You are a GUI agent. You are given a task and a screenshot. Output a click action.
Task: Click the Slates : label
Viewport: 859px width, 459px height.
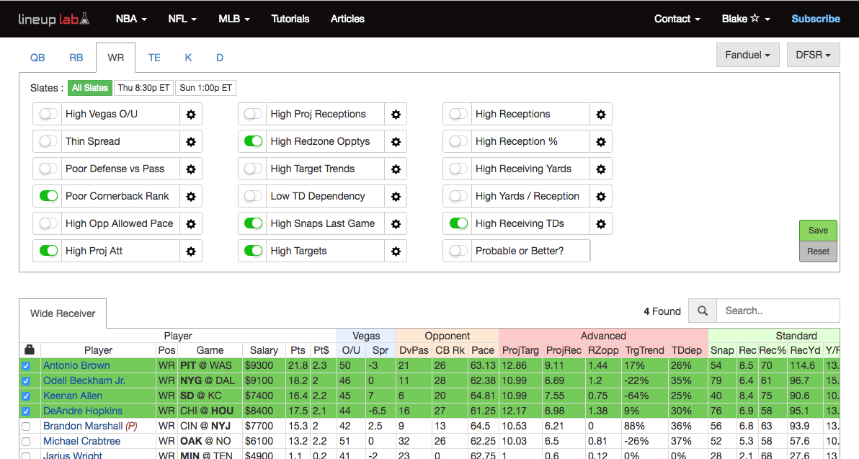(47, 88)
